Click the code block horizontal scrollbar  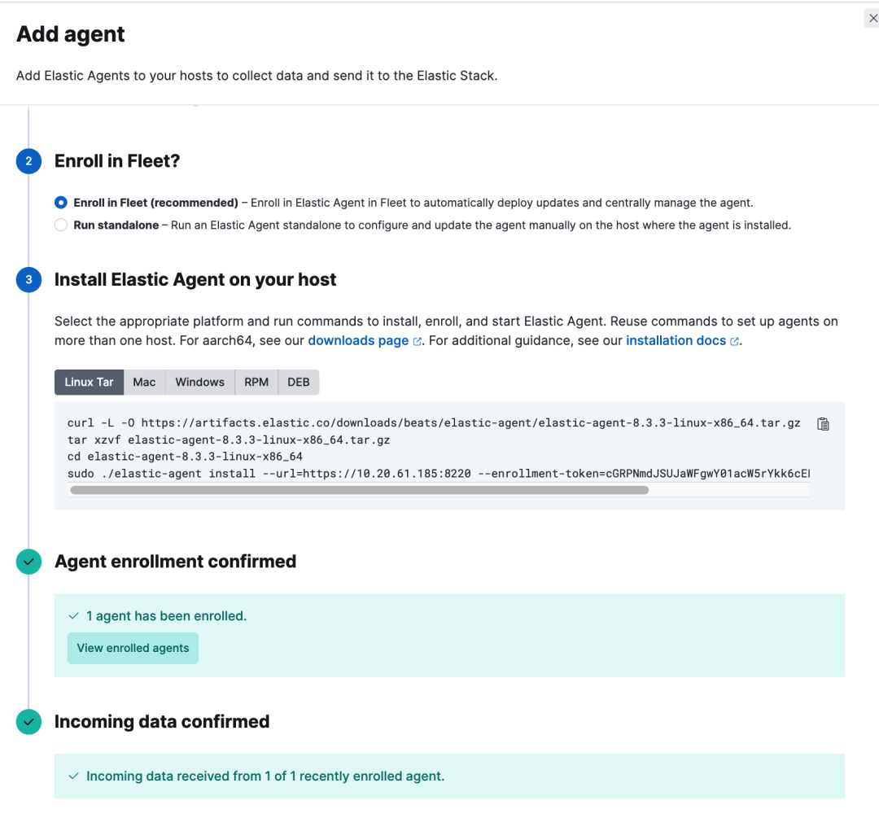tap(359, 490)
